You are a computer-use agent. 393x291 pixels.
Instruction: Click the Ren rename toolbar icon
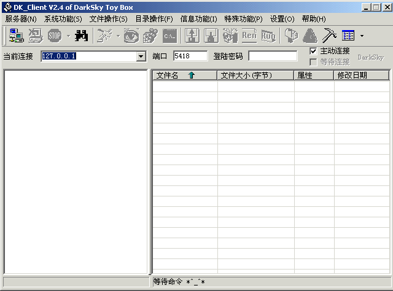click(249, 36)
